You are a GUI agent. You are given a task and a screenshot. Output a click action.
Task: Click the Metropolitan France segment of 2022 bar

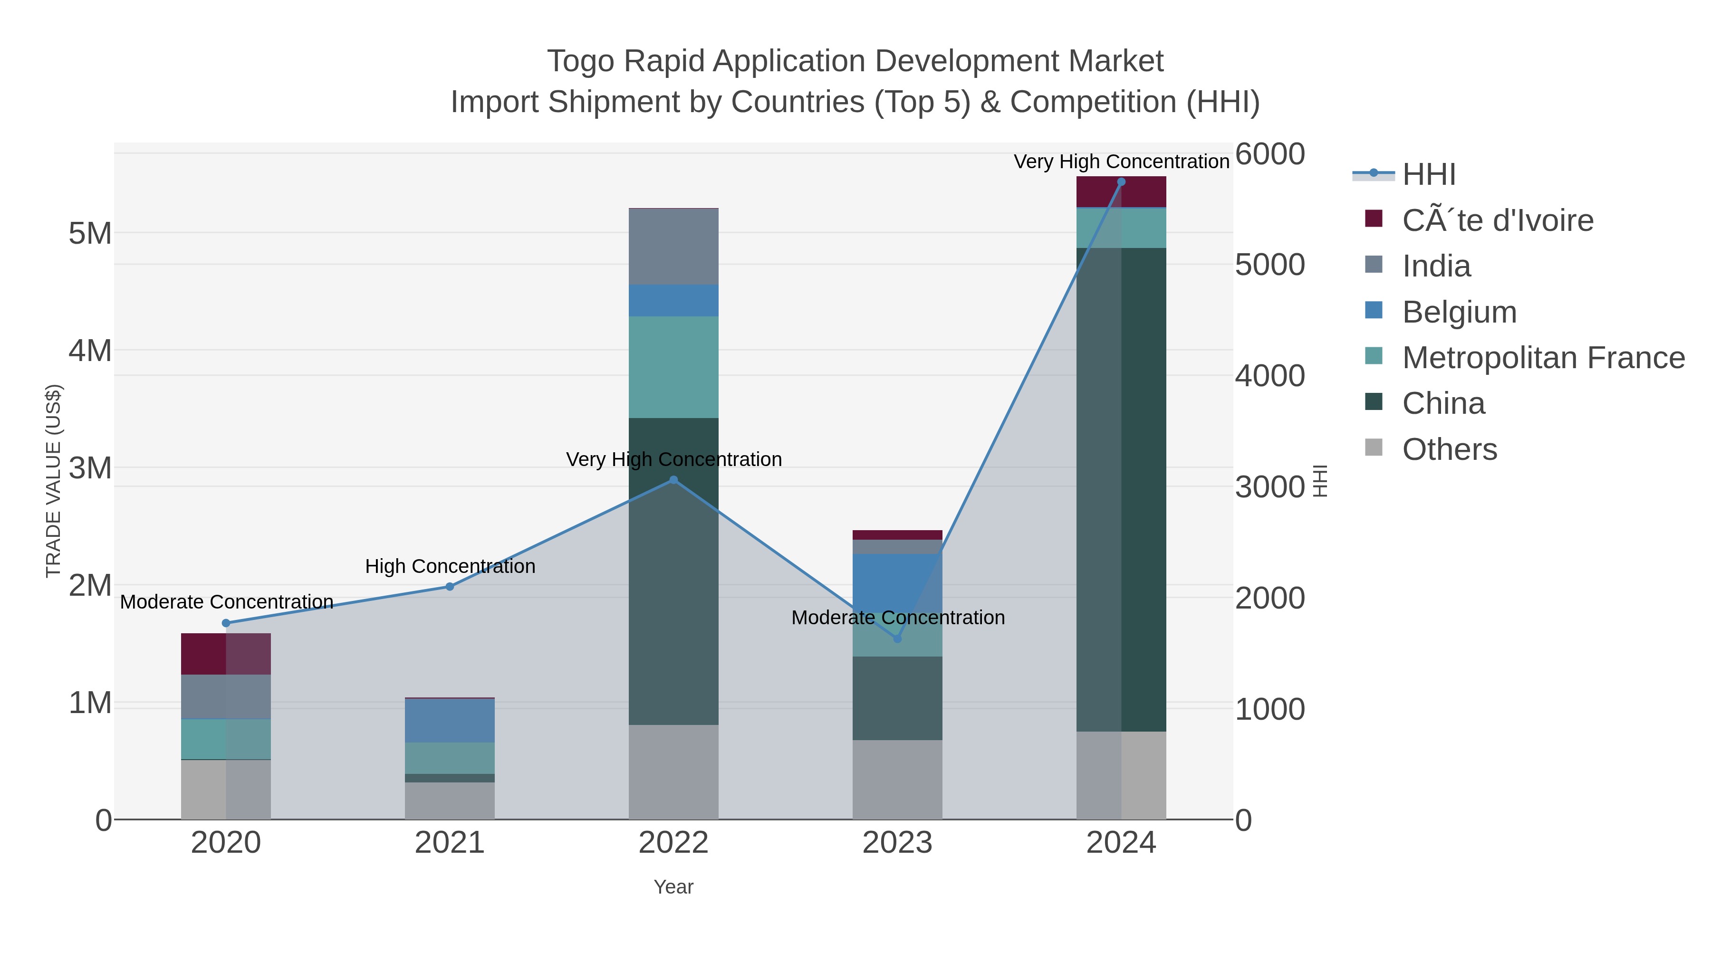673,367
